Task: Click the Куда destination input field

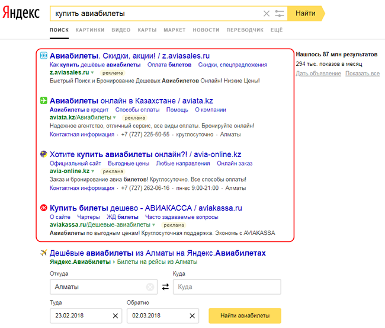Action: (226, 287)
